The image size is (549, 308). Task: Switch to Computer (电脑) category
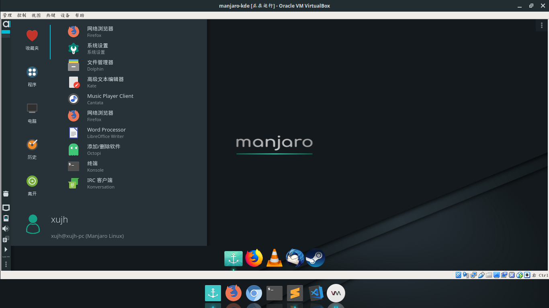tap(32, 113)
